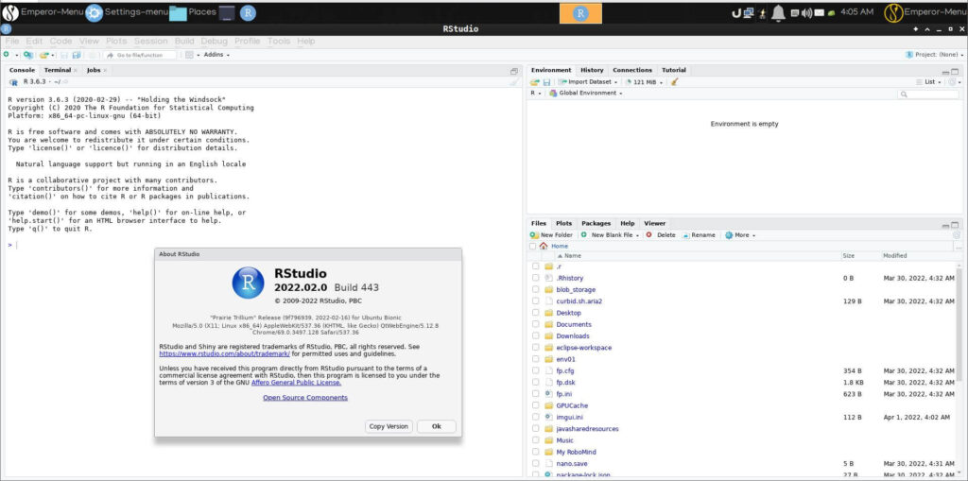Check the box for curbid.sh.aria2
Screen dimensions: 968x481
click(x=536, y=301)
